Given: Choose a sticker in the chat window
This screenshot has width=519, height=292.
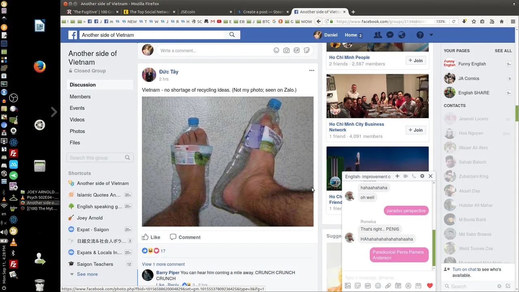Looking at the screenshot, I should [358, 286].
